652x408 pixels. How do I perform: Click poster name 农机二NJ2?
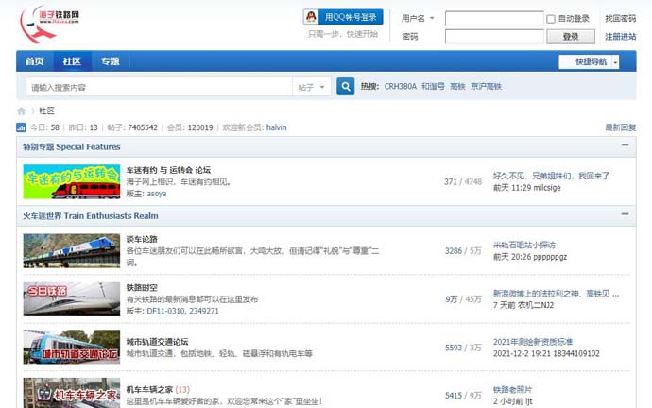536,305
